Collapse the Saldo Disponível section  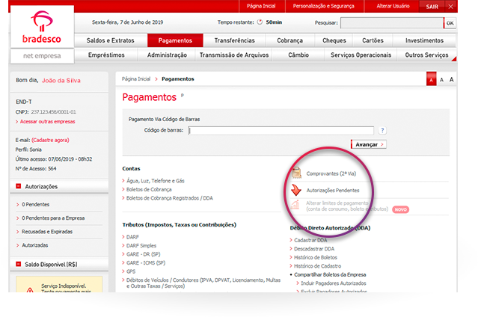pyautogui.click(x=19, y=264)
